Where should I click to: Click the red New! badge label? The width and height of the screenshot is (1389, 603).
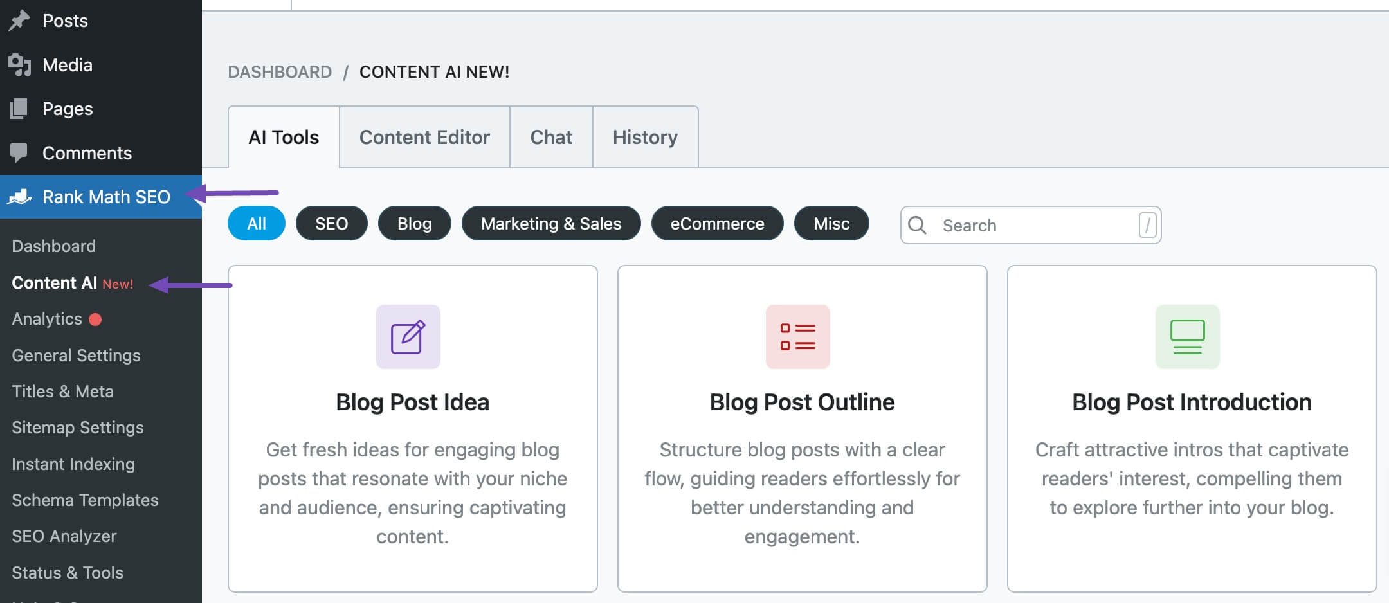pyautogui.click(x=118, y=284)
